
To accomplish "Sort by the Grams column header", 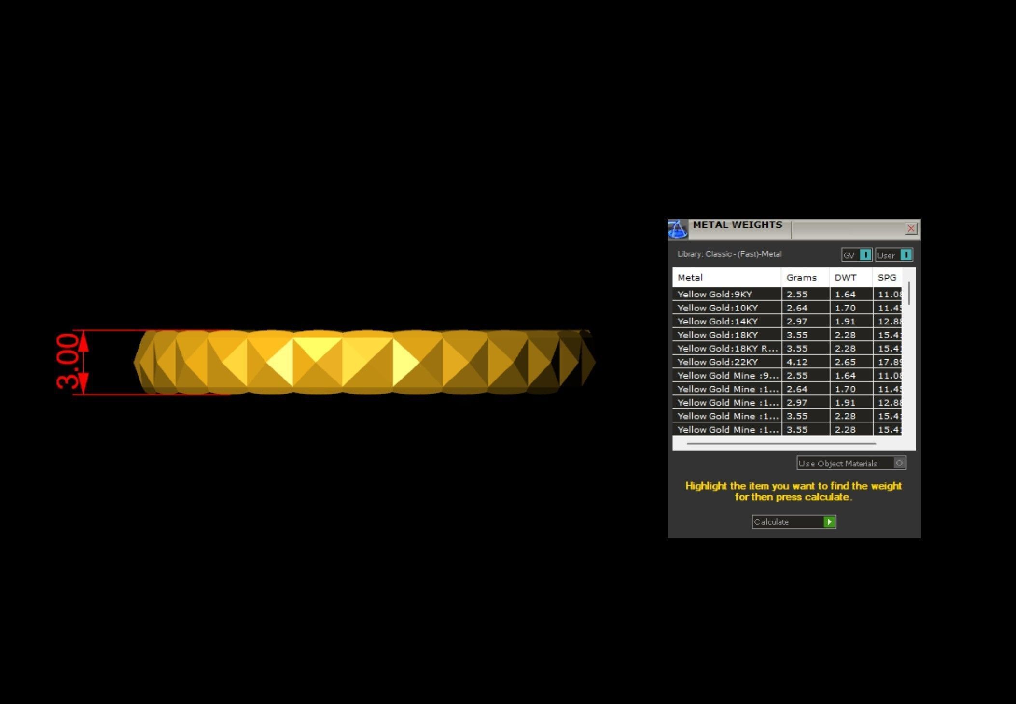I will point(801,278).
